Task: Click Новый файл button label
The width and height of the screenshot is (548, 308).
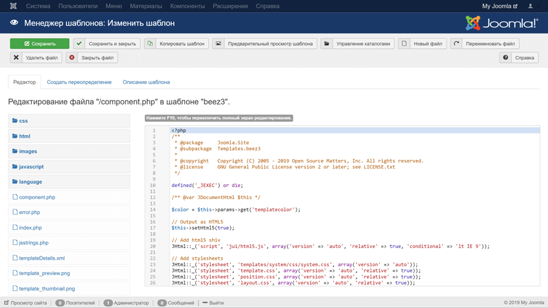Action: point(428,44)
